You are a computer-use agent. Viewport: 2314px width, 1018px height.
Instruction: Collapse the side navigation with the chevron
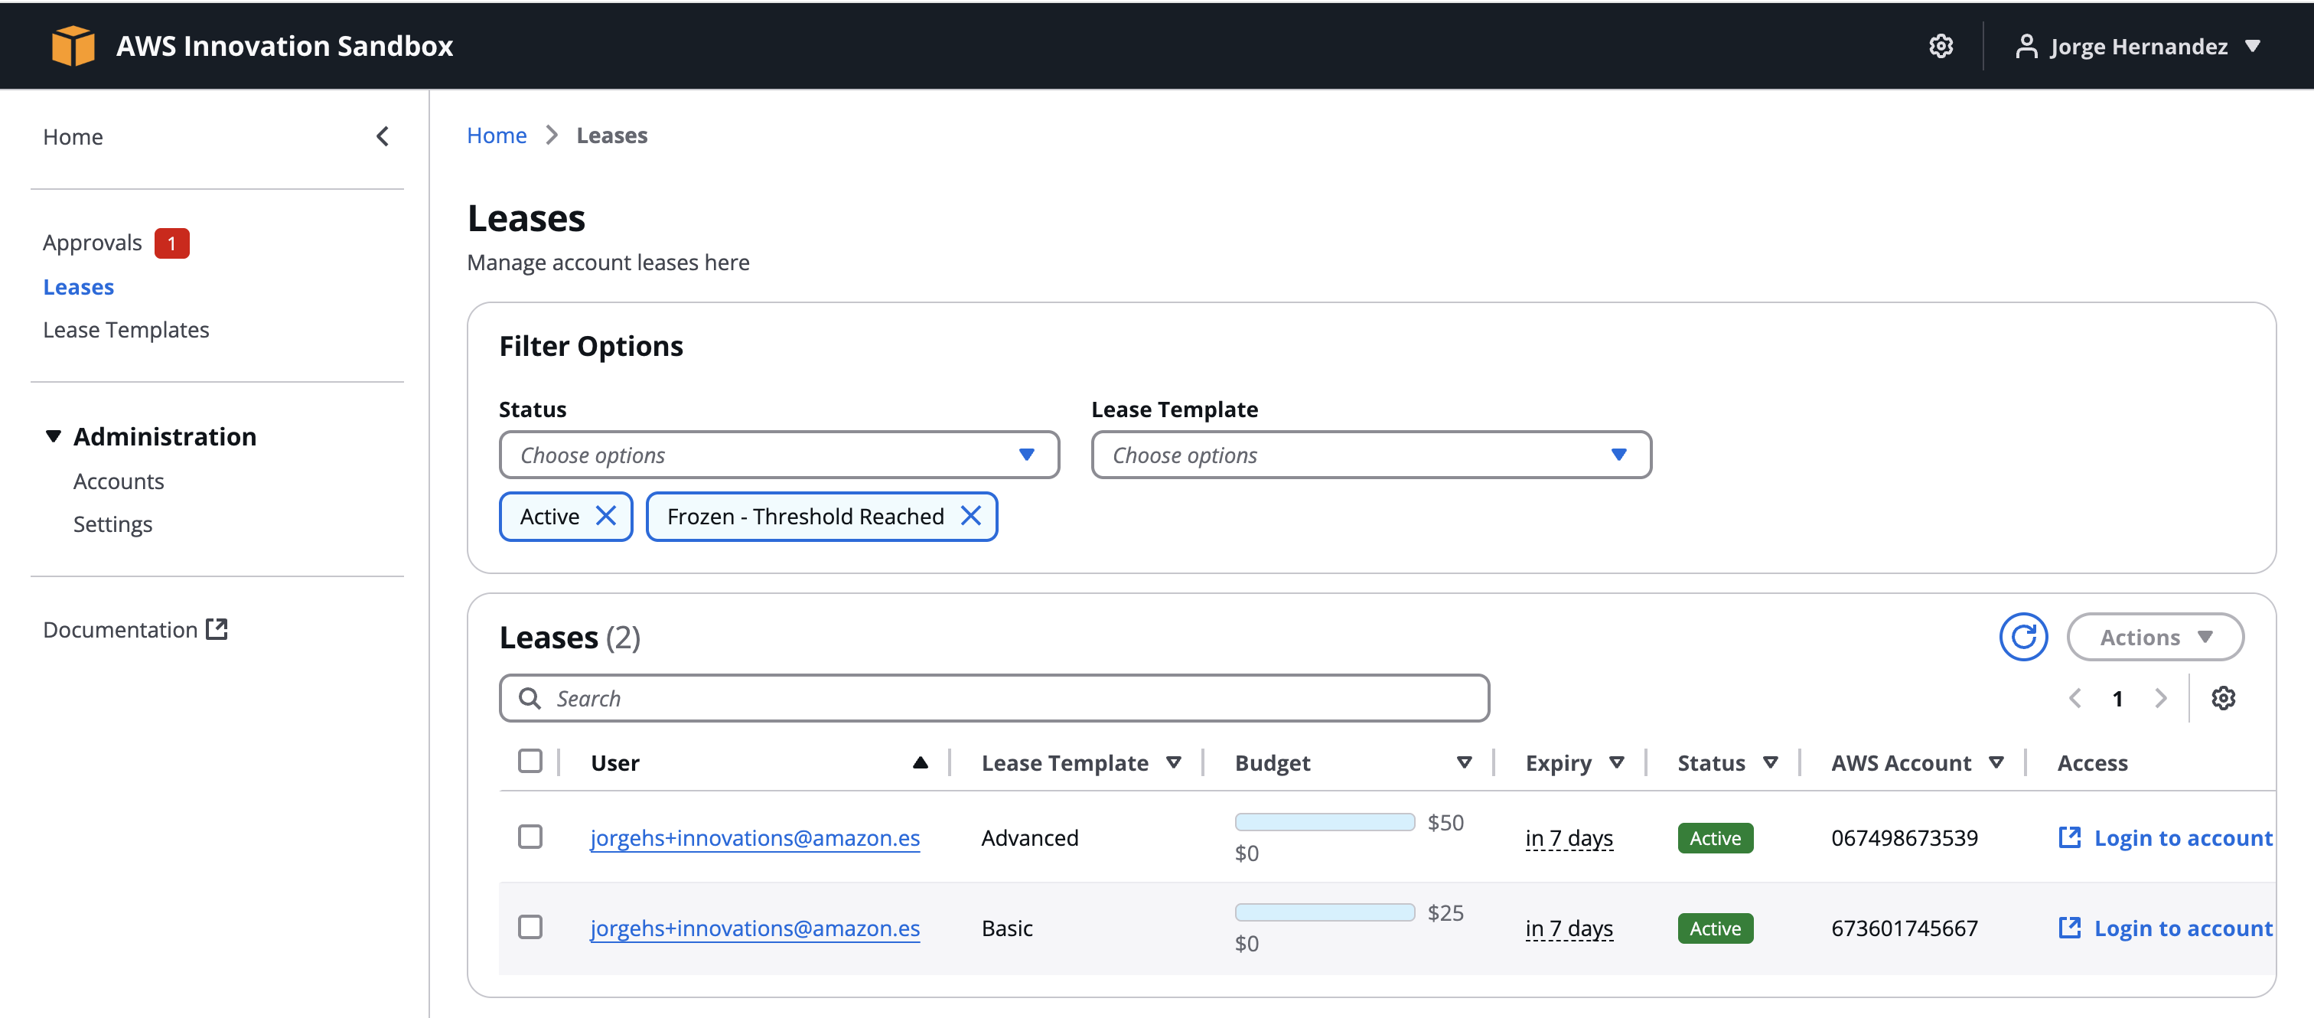point(382,136)
